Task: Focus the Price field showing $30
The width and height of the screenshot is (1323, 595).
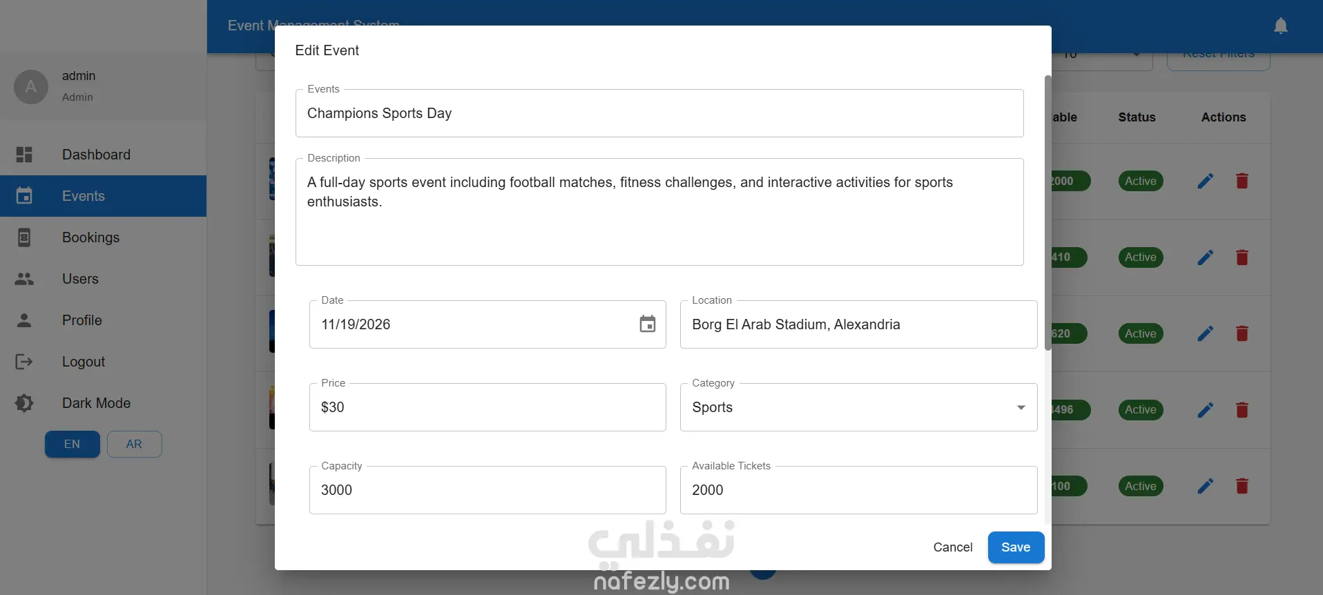Action: tap(487, 407)
